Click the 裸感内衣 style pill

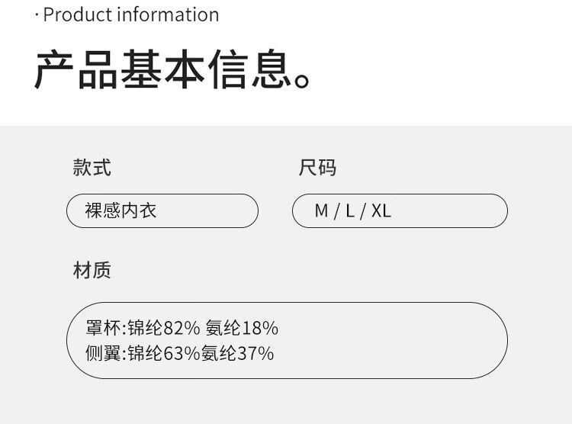162,211
